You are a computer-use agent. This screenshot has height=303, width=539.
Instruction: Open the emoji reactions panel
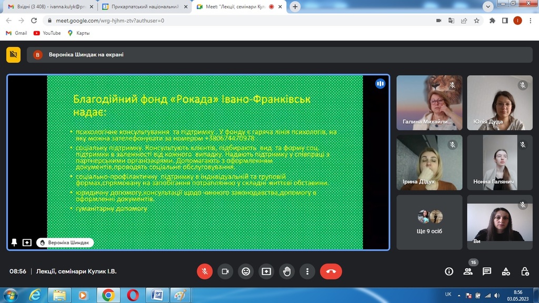(246, 271)
